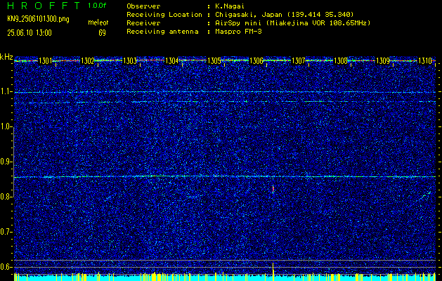Click the 1.0 frequency axis label
Screen dimensions: 442x281
(x=6, y=127)
